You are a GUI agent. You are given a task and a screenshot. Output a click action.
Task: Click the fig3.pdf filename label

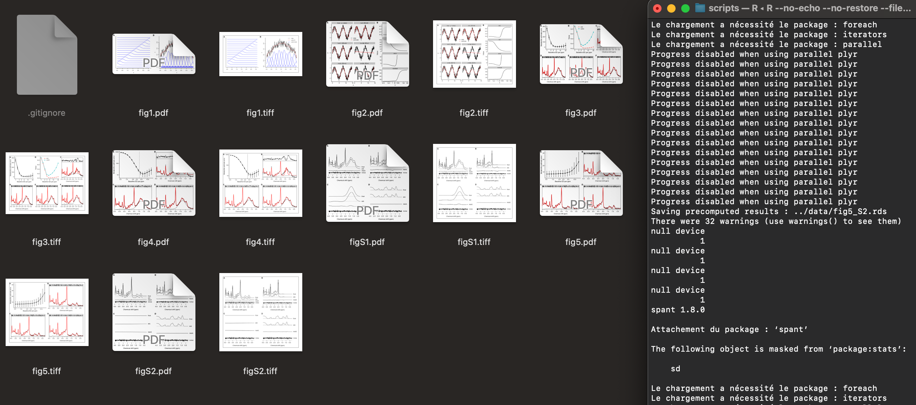coord(581,113)
